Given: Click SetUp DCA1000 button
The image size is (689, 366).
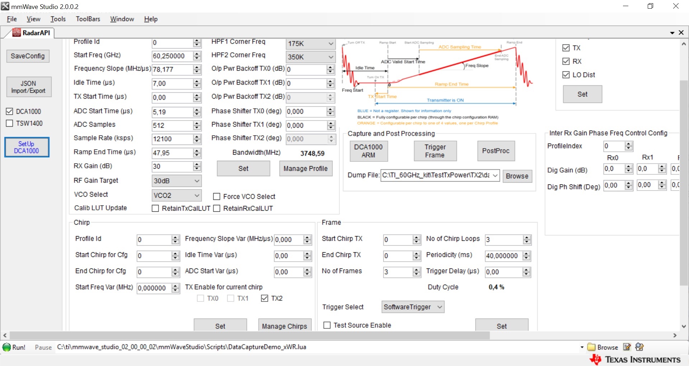Looking at the screenshot, I should tap(27, 147).
